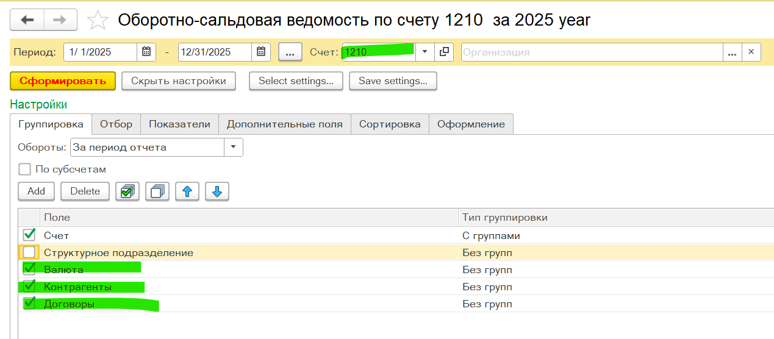Switch to the Группировка tab

click(x=51, y=124)
